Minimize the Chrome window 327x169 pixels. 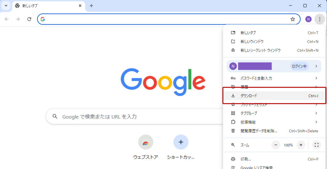coord(291,6)
